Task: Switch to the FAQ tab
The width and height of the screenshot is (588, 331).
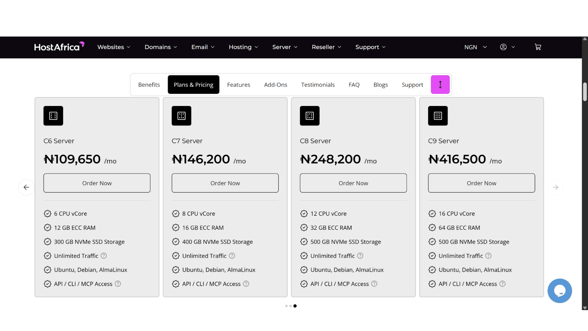Action: (x=354, y=85)
